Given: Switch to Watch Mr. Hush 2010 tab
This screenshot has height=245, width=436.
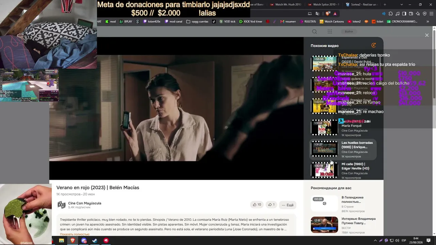Looking at the screenshot, I should point(285,4).
